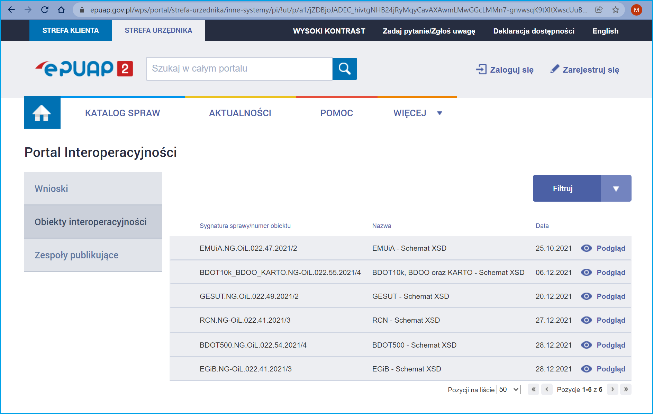The width and height of the screenshot is (653, 414).
Task: Open Podgląd for EGiB schema
Action: point(611,369)
